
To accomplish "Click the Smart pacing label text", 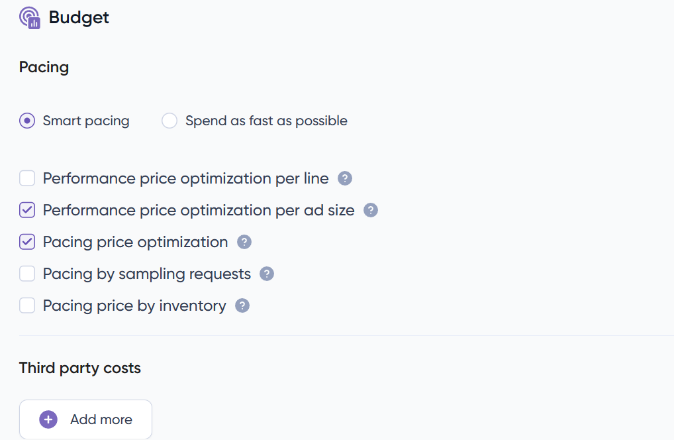I will pos(86,121).
